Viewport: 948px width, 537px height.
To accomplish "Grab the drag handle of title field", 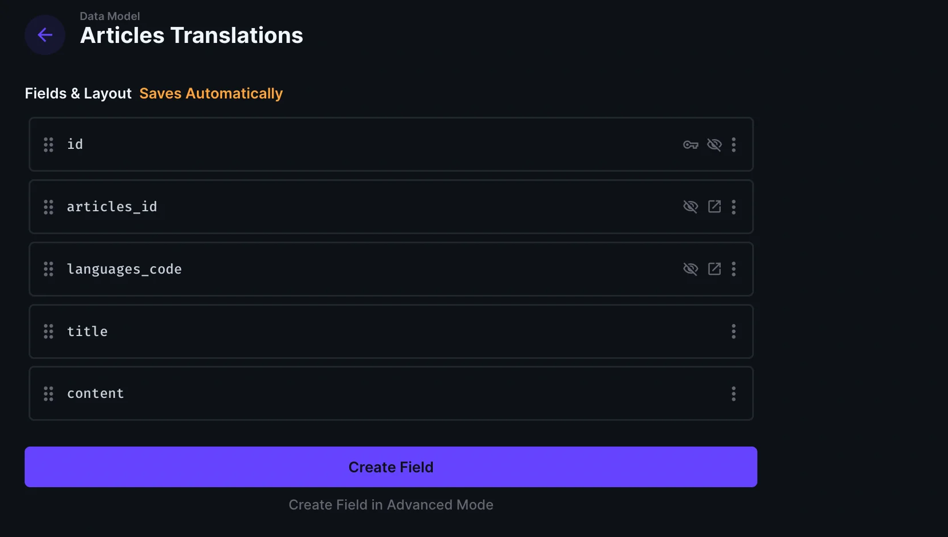I will [x=49, y=331].
